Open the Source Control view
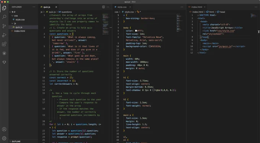The height and width of the screenshot is (143, 260). [4, 26]
